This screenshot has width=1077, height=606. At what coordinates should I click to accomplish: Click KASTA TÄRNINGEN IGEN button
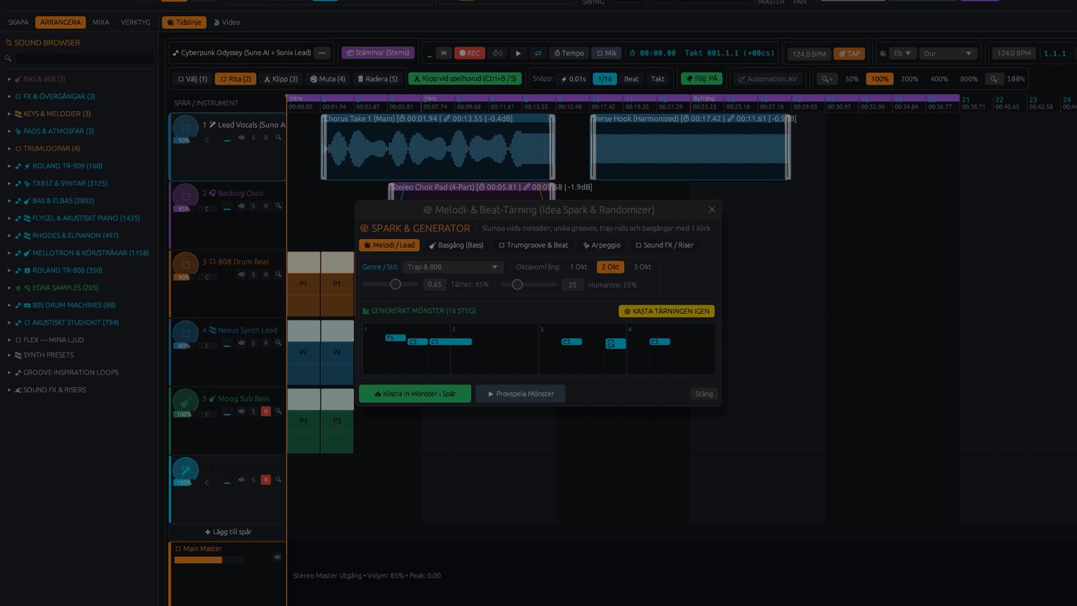[x=666, y=311]
